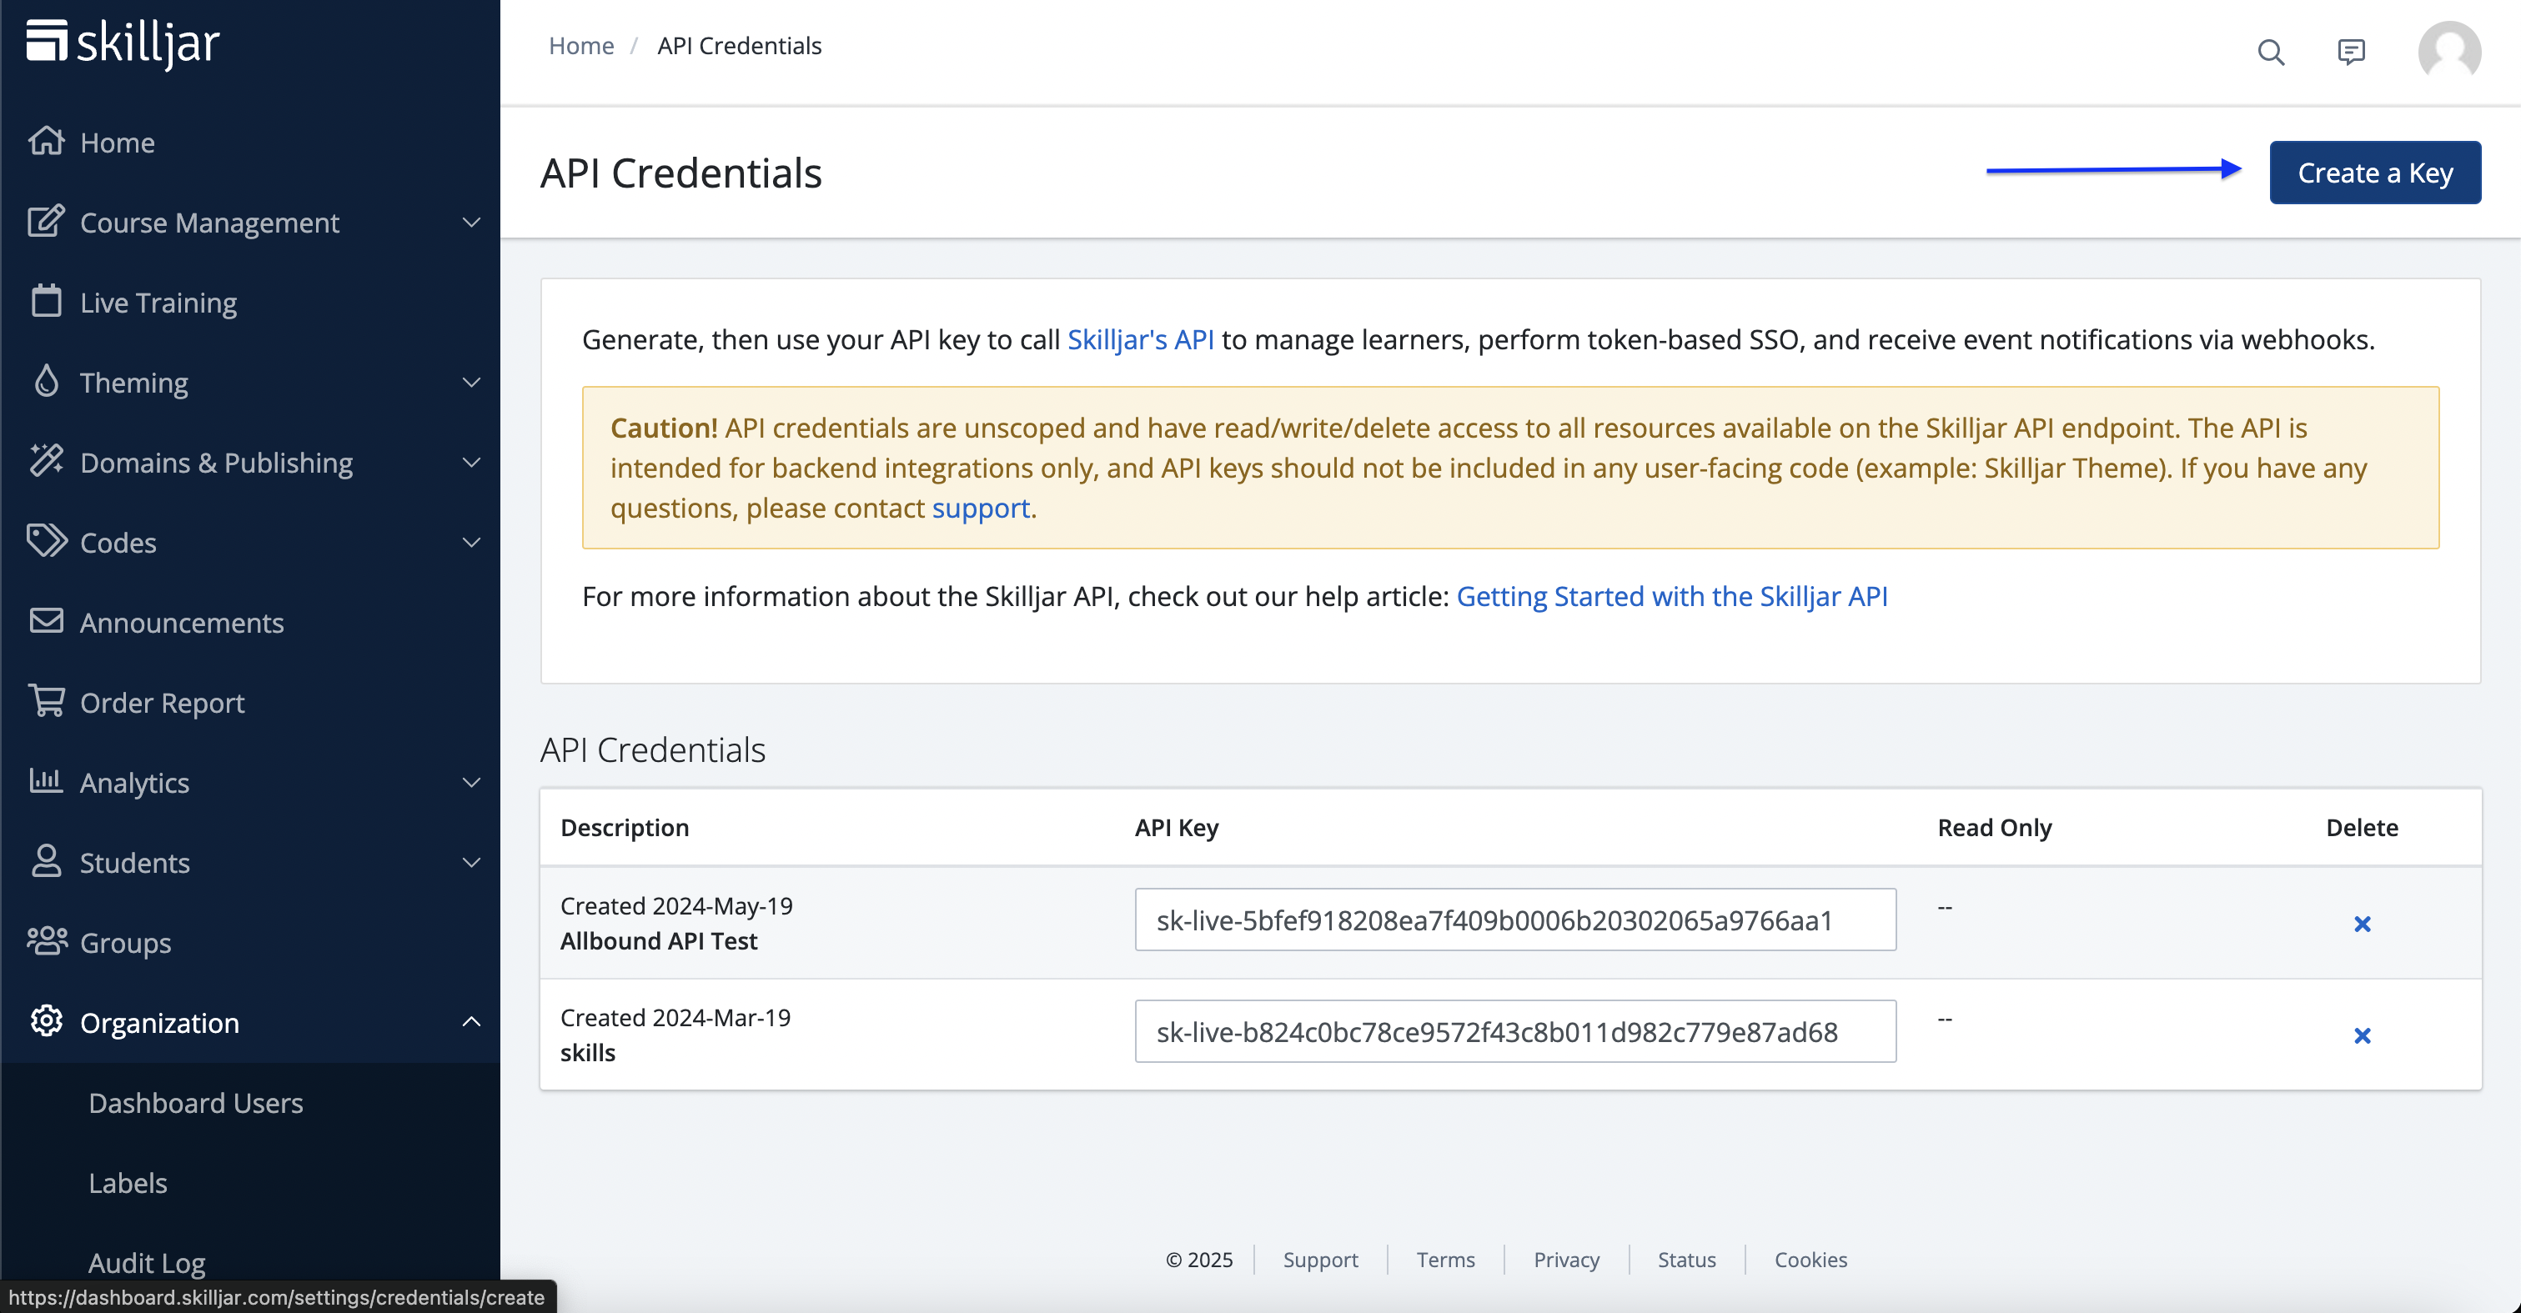Collapse the Organization chevron
The height and width of the screenshot is (1313, 2521).
470,1022
